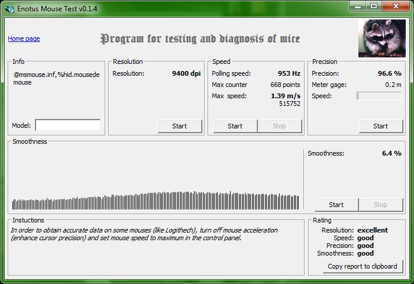Click the instructions text about mouse acceleration
This screenshot has height=284, width=414.
tap(144, 234)
